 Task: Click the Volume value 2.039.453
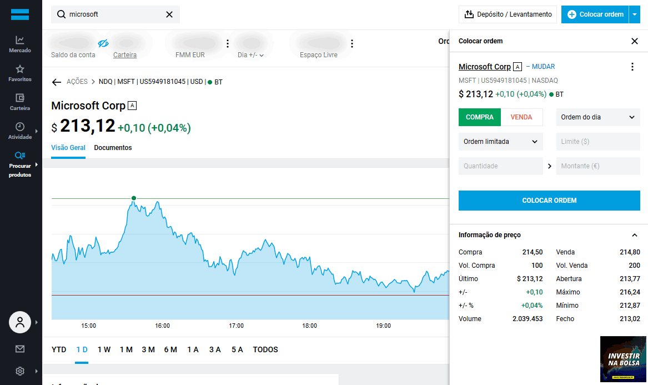pyautogui.click(x=528, y=319)
